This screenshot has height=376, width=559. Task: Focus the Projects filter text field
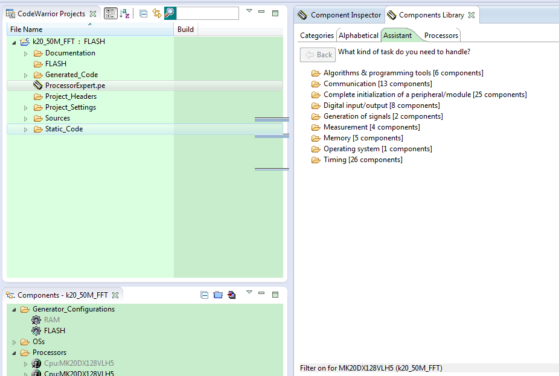point(208,13)
